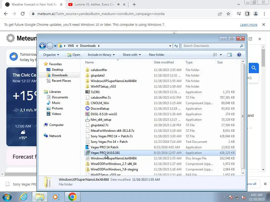This screenshot has height=202, width=270.
Task: Select the 7z2301 application icon
Action: click(88, 92)
